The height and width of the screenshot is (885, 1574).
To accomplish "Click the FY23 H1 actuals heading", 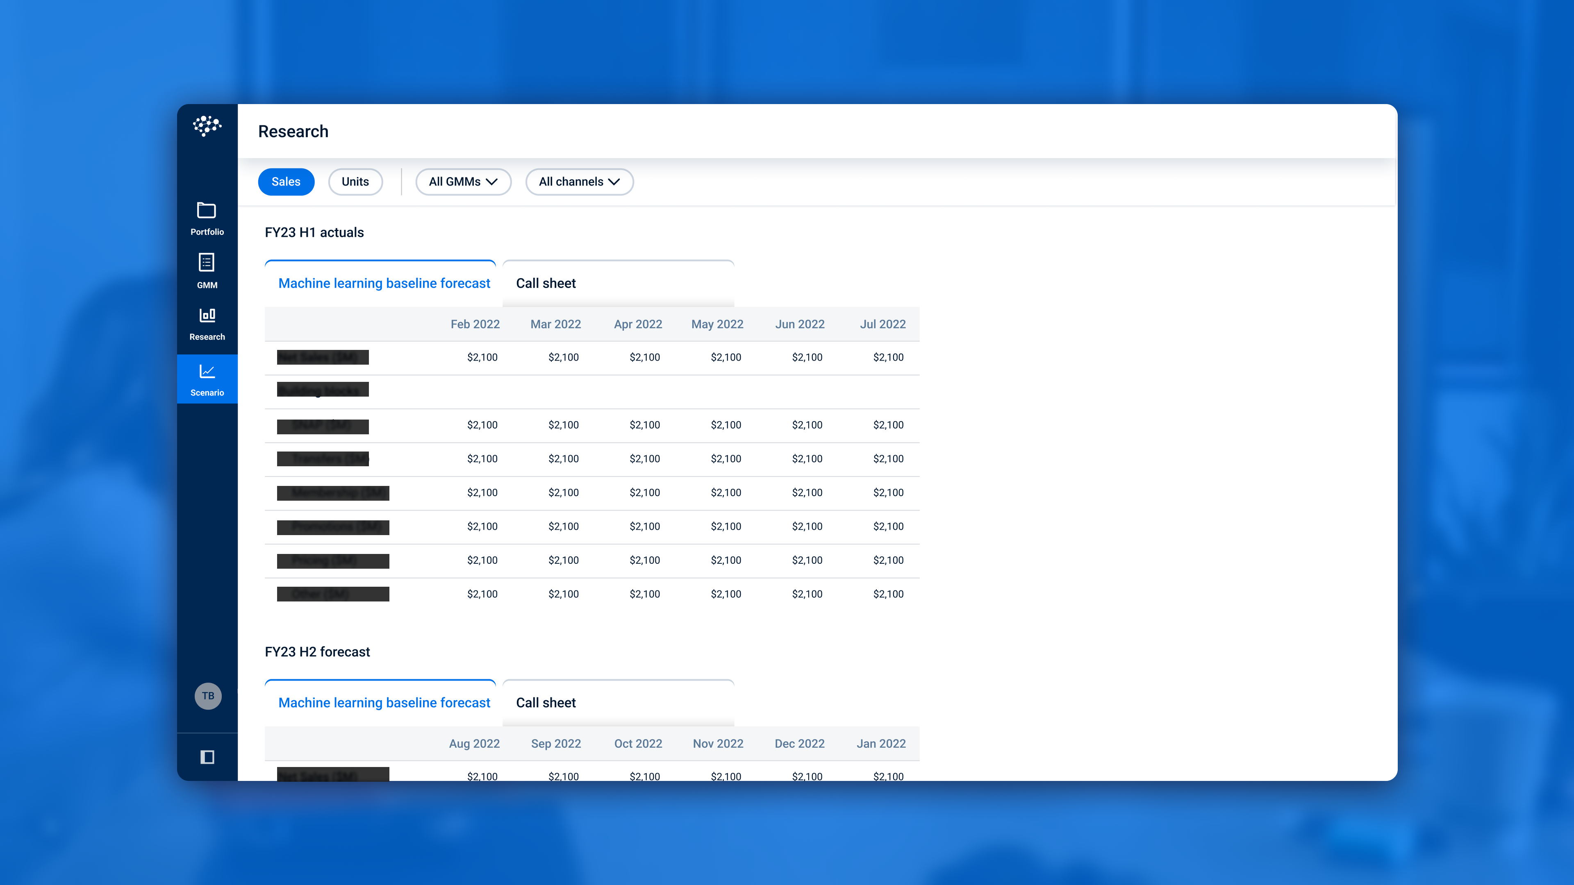I will point(314,233).
